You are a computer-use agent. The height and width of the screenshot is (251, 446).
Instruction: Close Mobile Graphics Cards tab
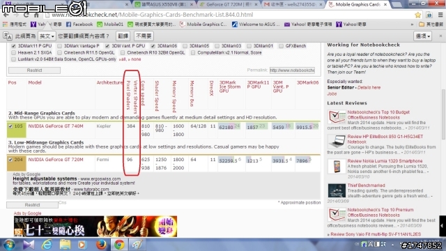click(x=385, y=5)
